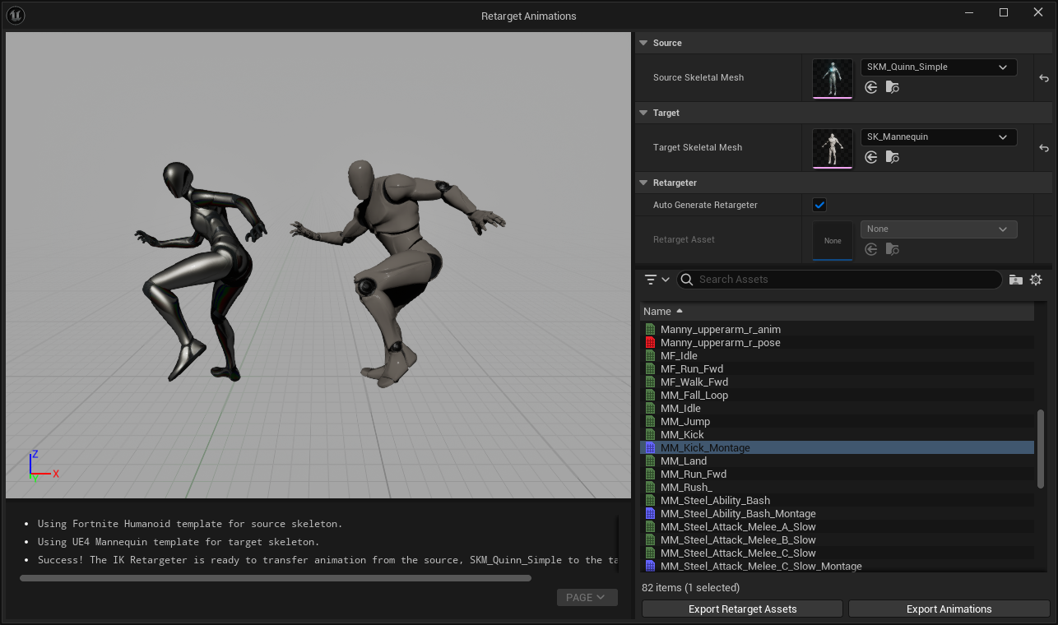Click the log horizontal scrollbar
This screenshot has height=625, width=1058.
click(x=276, y=578)
